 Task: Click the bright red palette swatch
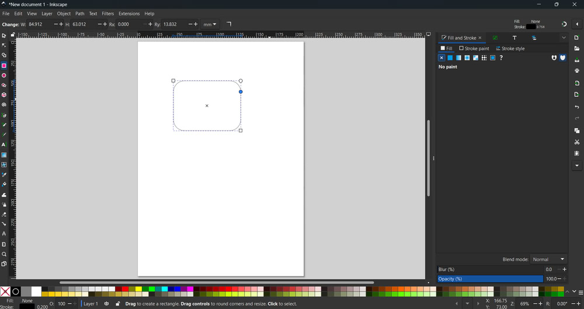(125, 289)
